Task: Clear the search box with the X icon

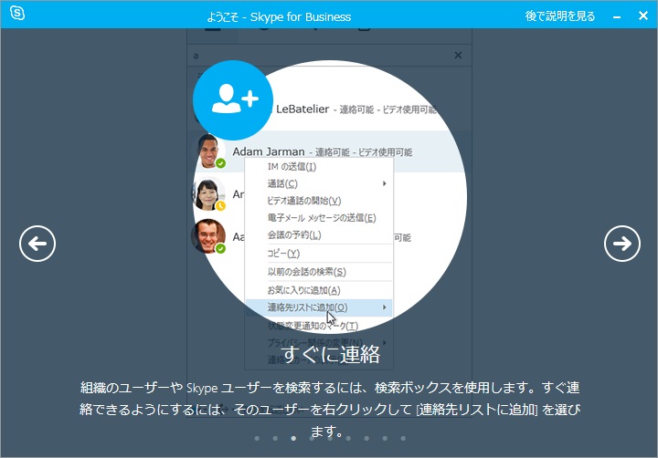Action: click(458, 55)
